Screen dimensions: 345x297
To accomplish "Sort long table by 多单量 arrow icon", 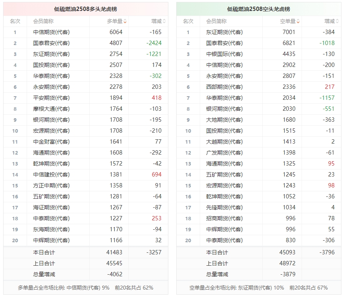I will tap(125, 21).
